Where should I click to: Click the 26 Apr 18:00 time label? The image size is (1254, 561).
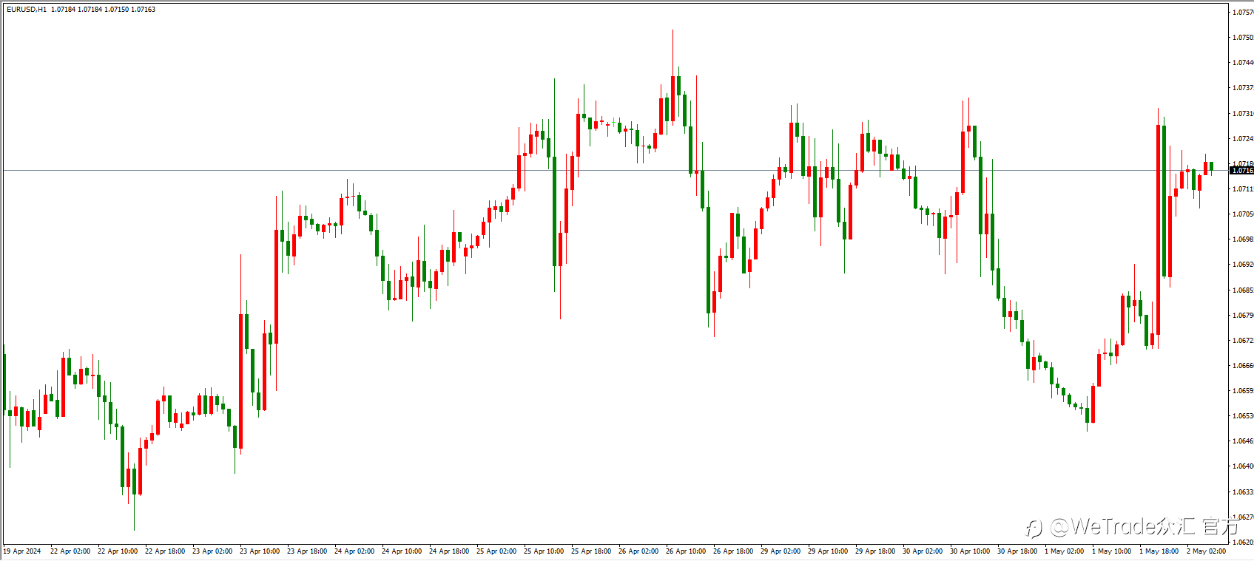(x=733, y=551)
